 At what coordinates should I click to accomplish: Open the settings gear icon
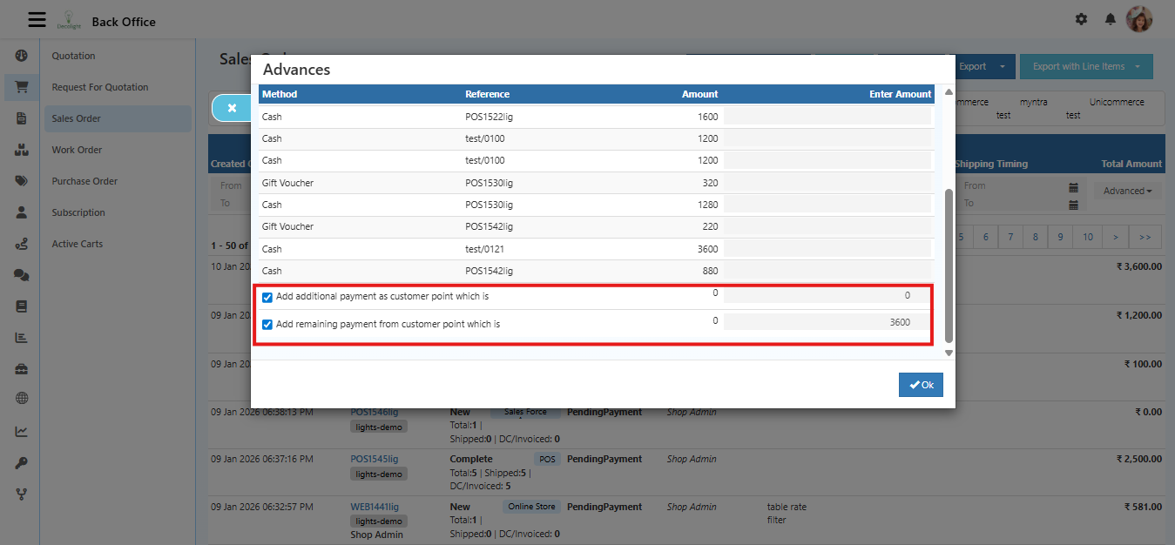click(x=1081, y=19)
